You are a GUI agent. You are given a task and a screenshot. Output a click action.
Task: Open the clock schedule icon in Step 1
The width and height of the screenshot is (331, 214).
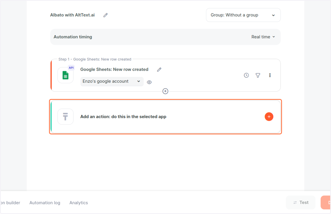pos(246,75)
